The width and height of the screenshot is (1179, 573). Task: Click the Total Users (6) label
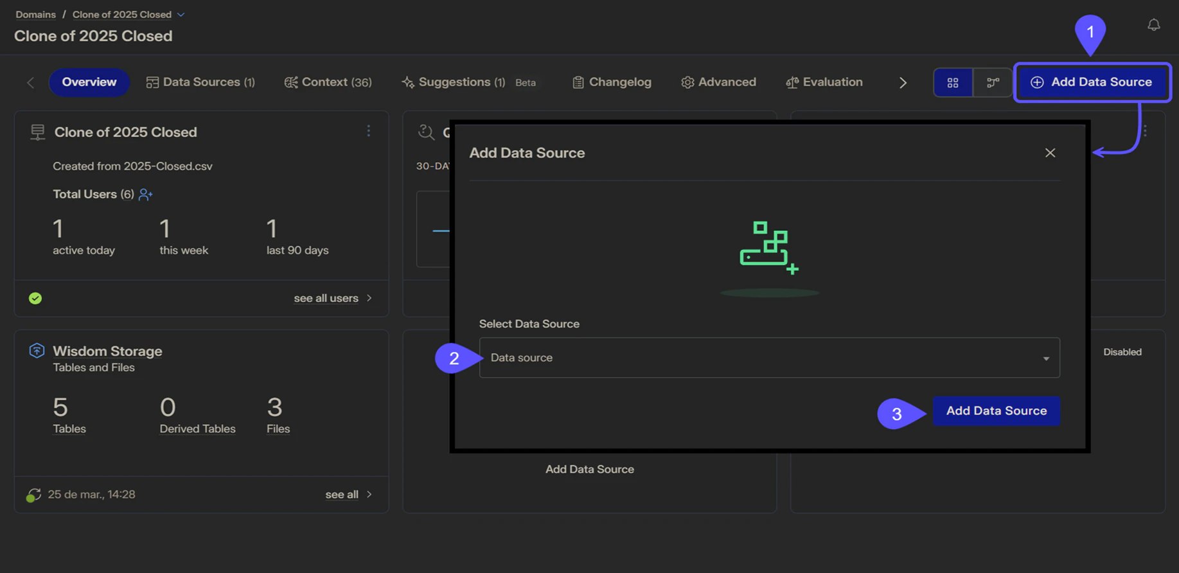(x=93, y=194)
